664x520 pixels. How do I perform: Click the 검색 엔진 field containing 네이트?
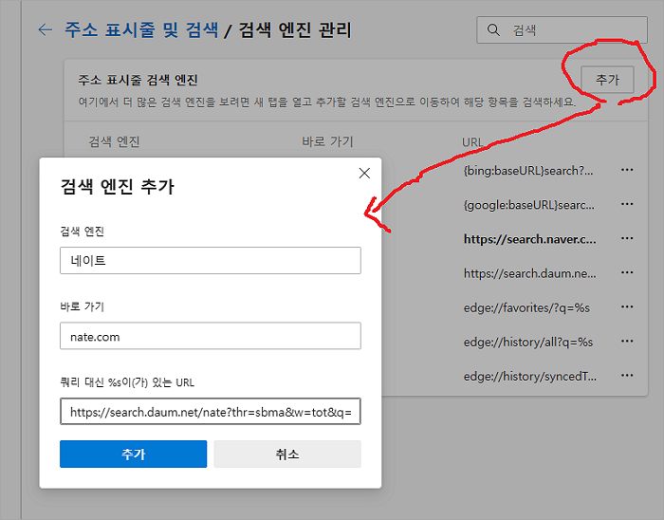tap(210, 260)
